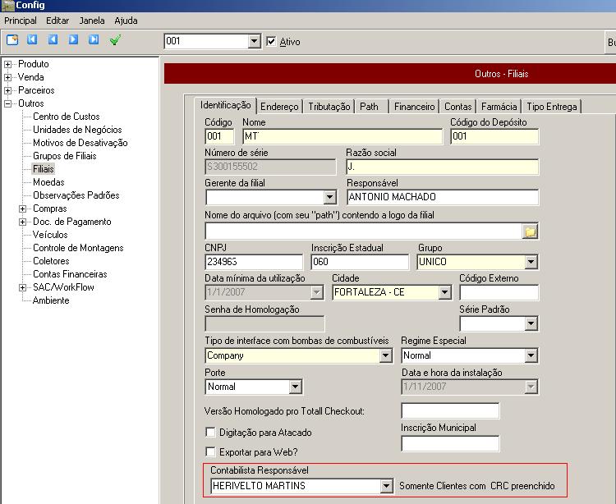Select Contas Financeiras in tree

click(70, 274)
